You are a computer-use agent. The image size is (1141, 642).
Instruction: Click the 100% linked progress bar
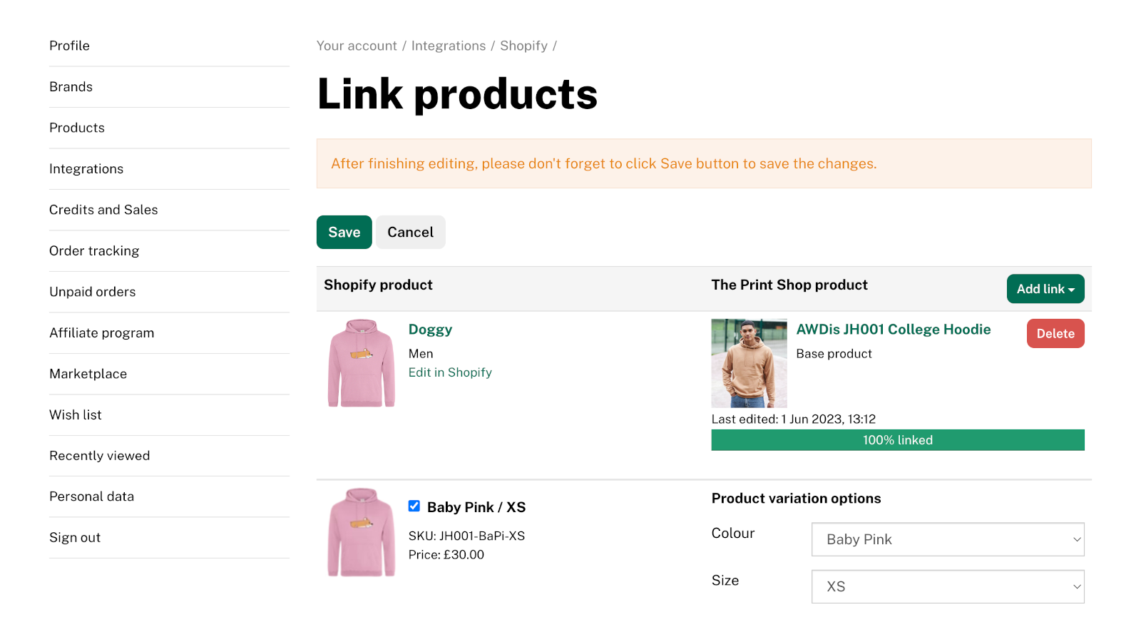pos(897,440)
